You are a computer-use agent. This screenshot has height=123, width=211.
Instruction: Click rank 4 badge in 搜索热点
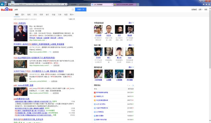pos(95,104)
